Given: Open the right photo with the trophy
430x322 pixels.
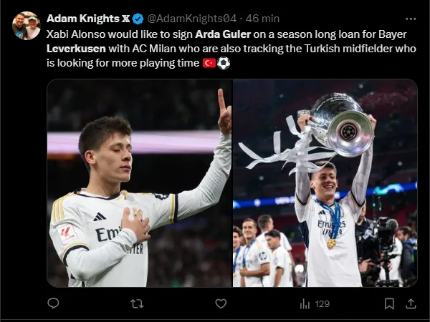Looking at the screenshot, I should pyautogui.click(x=325, y=182).
